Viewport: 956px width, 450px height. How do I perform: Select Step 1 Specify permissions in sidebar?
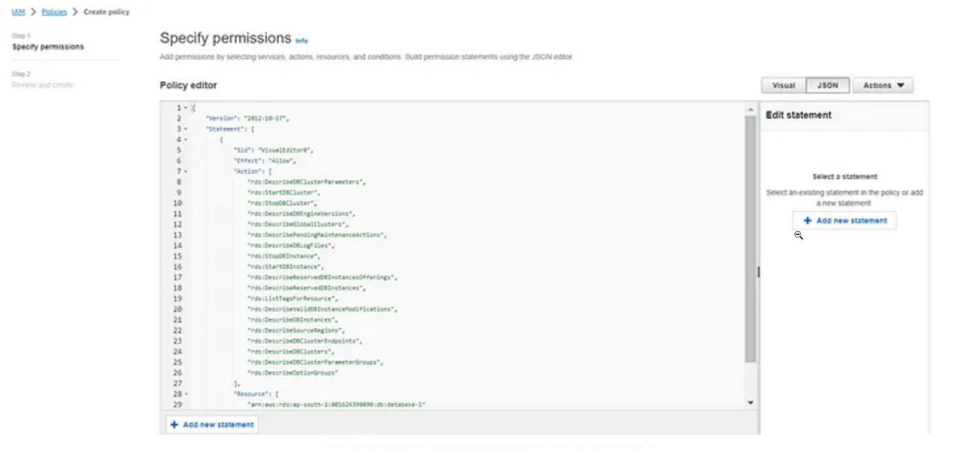(x=48, y=46)
